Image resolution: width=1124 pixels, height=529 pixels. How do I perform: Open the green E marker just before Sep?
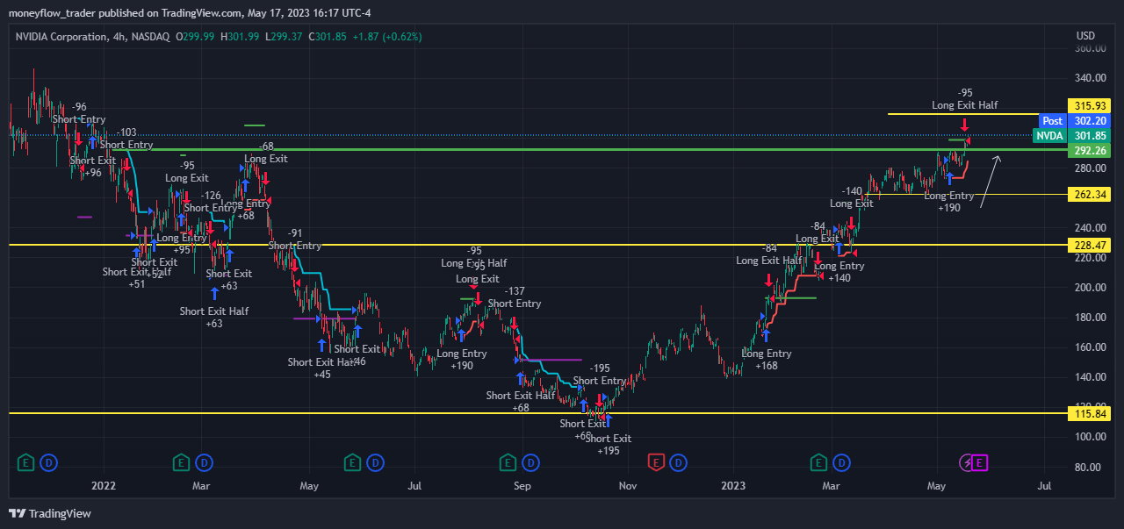click(507, 461)
